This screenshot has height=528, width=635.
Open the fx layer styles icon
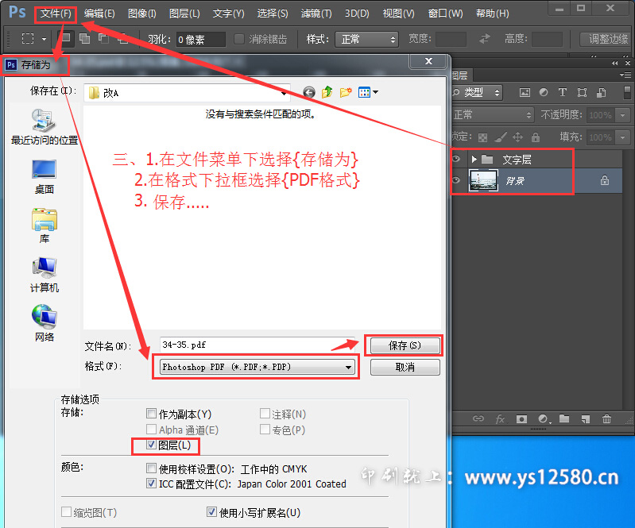[x=501, y=418]
